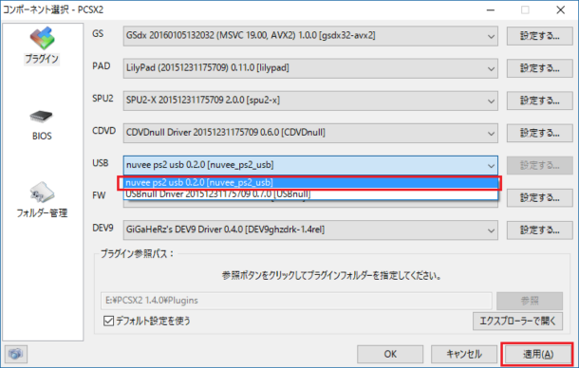Image resolution: width=579 pixels, height=368 pixels.
Task: Click 設定する button for PAD plugin
Action: pos(539,68)
